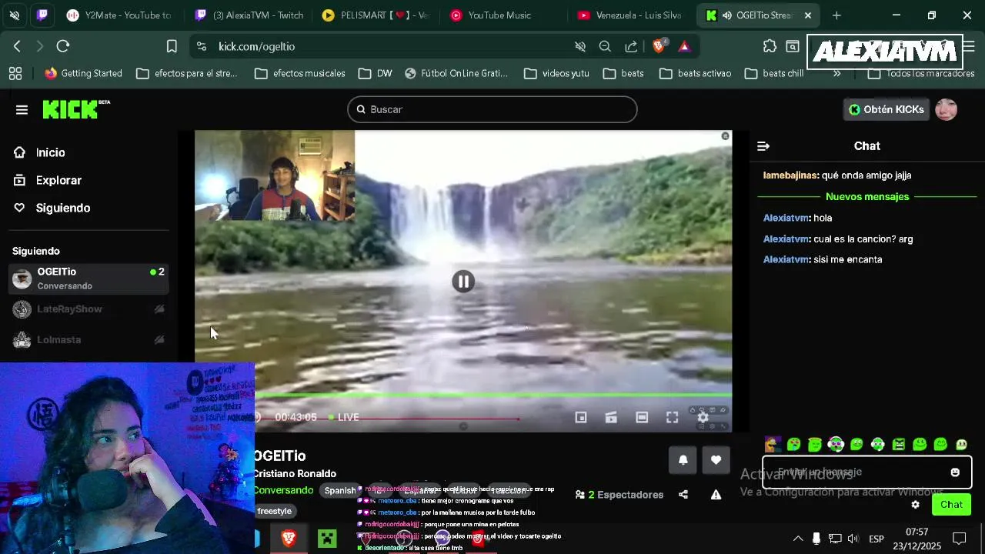The image size is (985, 554).
Task: Open user profile avatar menu
Action: coord(946,109)
